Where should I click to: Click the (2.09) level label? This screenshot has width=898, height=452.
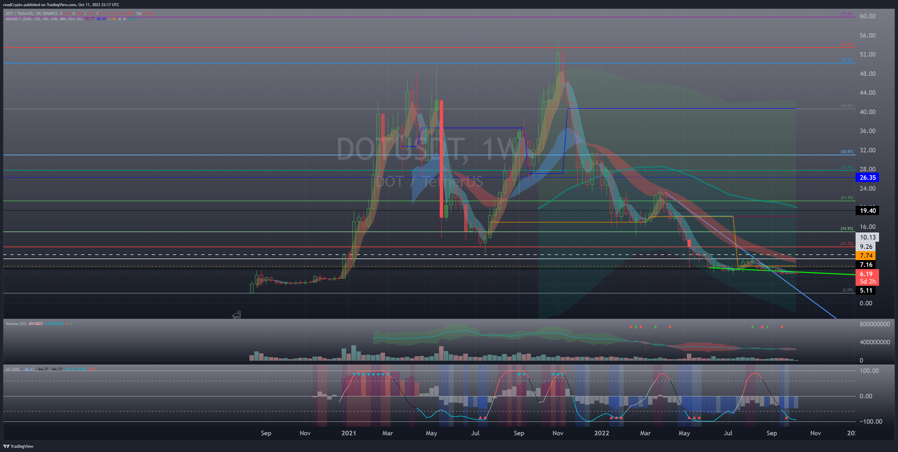coord(848,290)
